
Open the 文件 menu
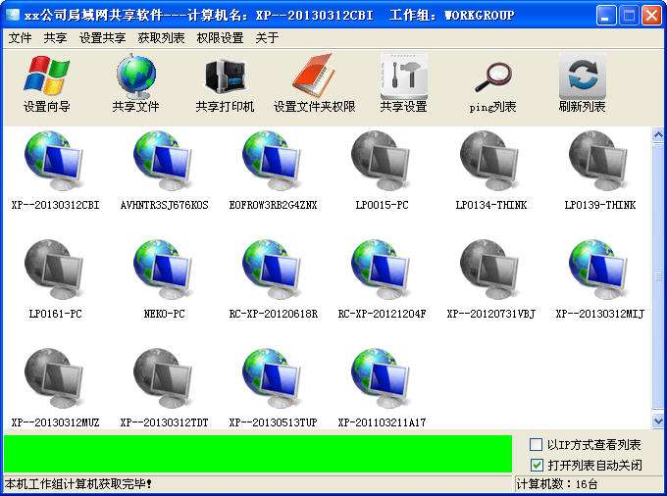tap(20, 38)
